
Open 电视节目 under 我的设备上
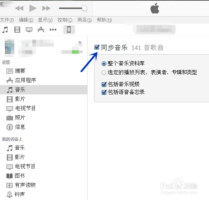point(43,167)
